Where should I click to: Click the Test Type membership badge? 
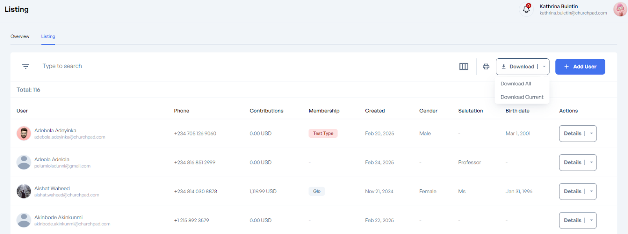coord(323,133)
